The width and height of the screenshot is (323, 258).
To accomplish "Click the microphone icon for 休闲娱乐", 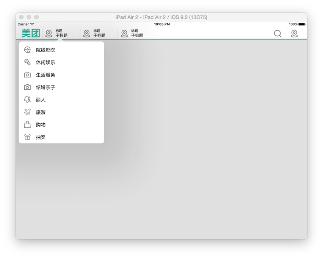I will point(27,62).
